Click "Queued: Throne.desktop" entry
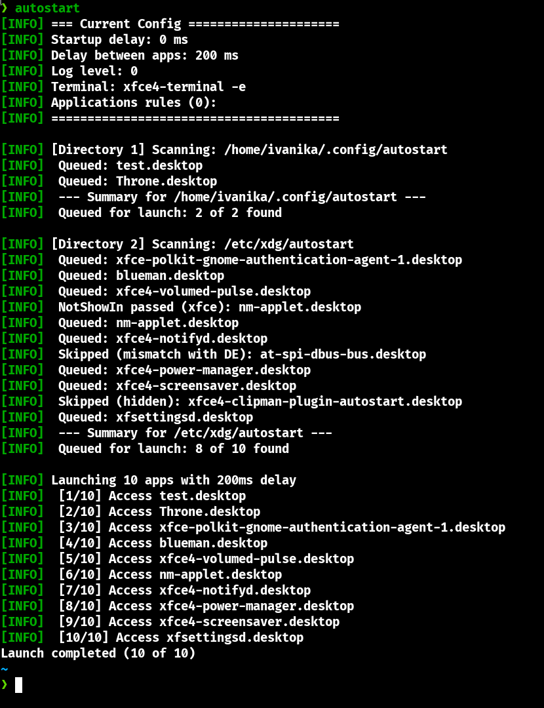Viewport: 544px width, 708px height. point(137,181)
